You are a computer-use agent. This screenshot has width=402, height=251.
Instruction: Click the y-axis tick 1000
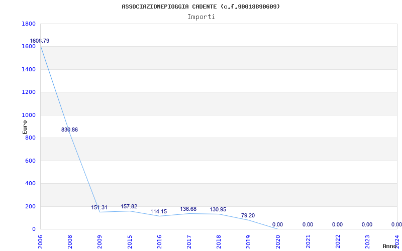click(29, 115)
